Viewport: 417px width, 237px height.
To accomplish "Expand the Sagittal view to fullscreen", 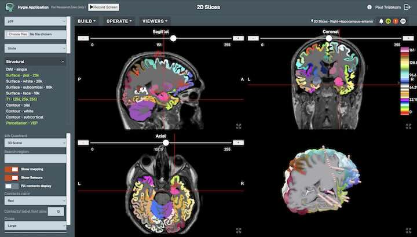I will (x=239, y=126).
